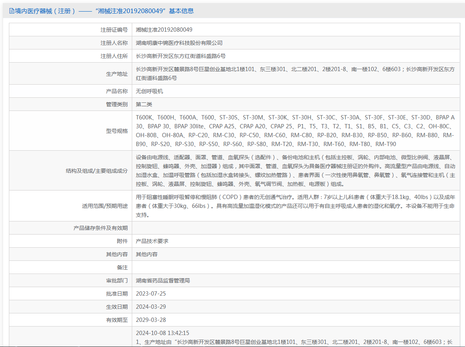This screenshot has width=465, height=347.
Task: Select category value 第二类
Action: coord(144,104)
